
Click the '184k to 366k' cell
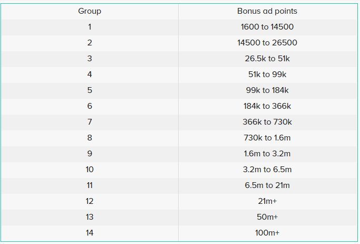point(267,106)
